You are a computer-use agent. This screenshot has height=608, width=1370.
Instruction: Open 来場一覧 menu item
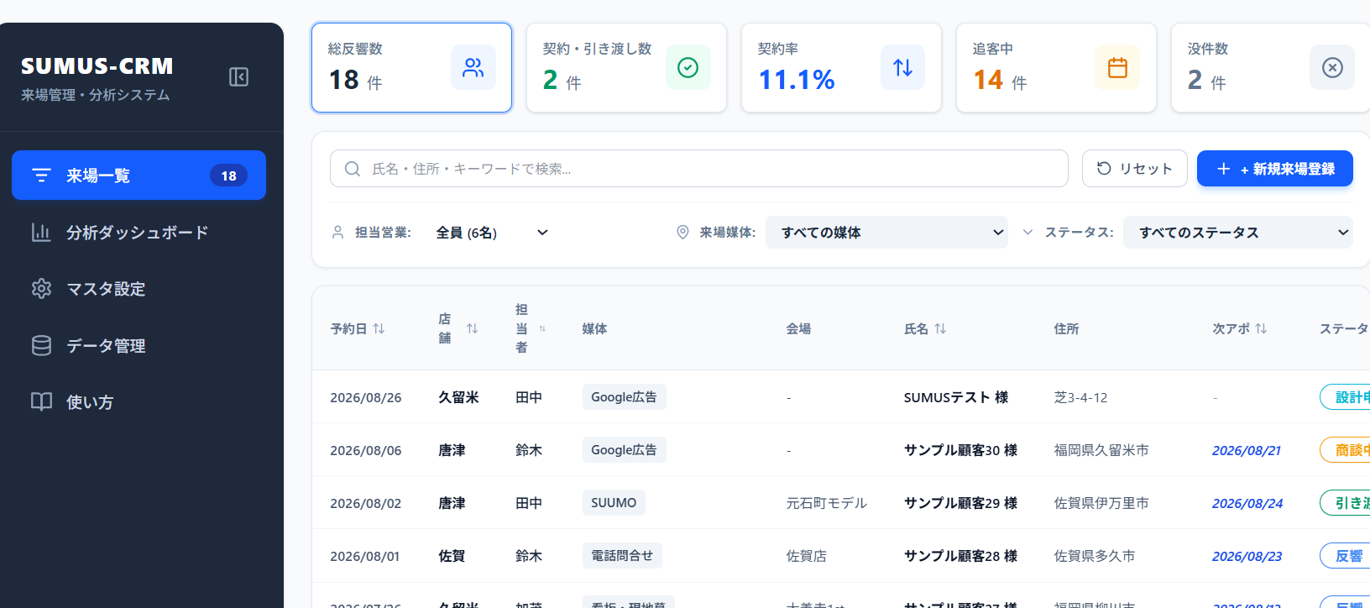click(x=139, y=176)
